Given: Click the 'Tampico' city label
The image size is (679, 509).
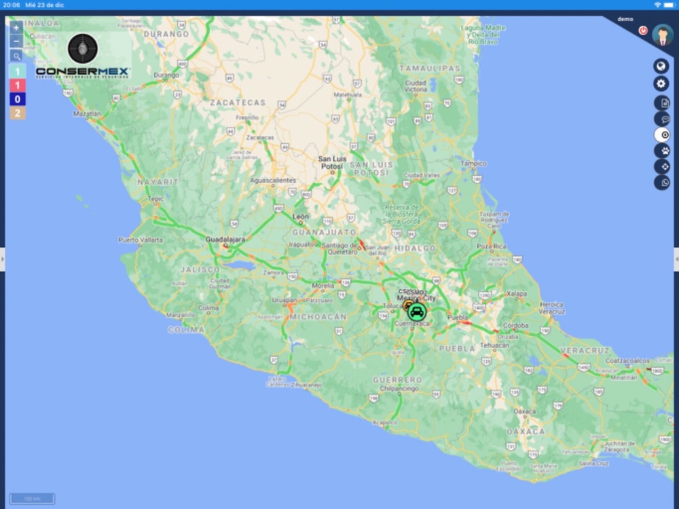Looking at the screenshot, I should point(473,164).
